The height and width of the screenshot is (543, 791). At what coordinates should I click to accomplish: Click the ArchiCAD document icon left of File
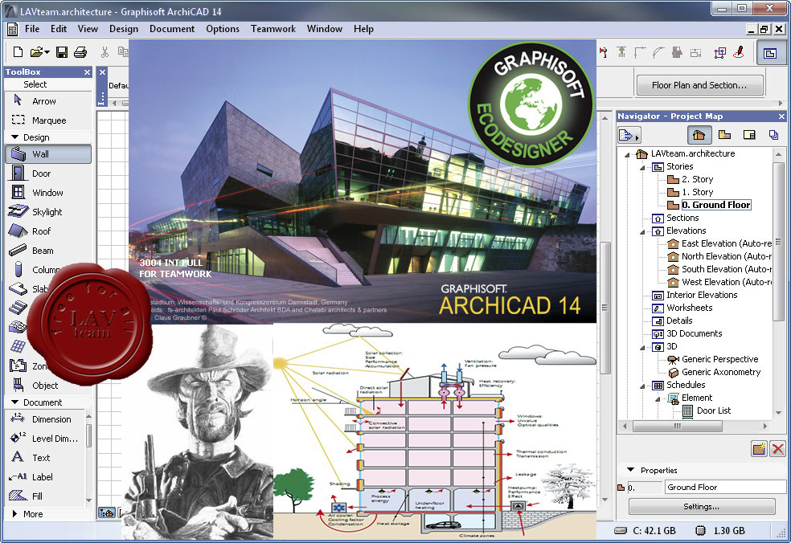[x=11, y=29]
